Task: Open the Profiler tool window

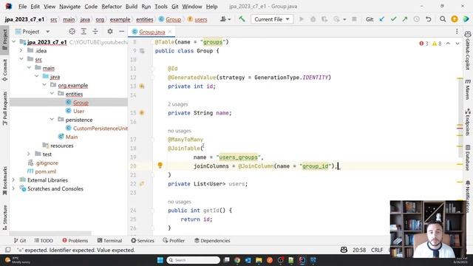Action: click(174, 240)
